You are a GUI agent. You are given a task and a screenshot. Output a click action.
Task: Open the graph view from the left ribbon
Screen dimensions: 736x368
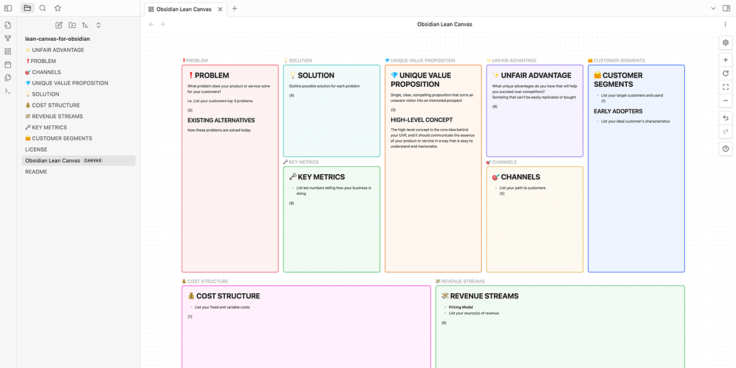(x=7, y=38)
